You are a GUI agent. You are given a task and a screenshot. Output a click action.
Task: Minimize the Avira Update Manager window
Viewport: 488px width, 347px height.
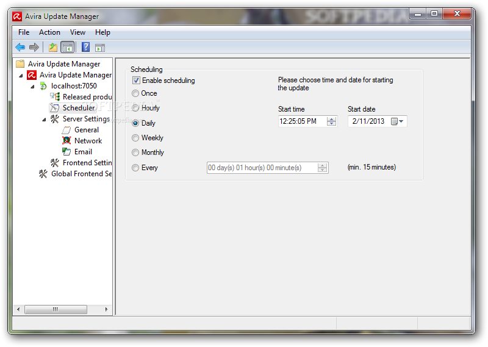pos(418,13)
